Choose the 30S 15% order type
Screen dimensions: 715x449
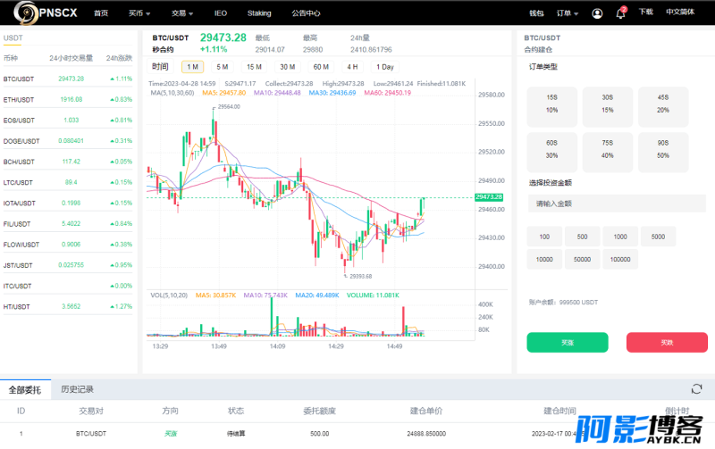[x=608, y=106]
